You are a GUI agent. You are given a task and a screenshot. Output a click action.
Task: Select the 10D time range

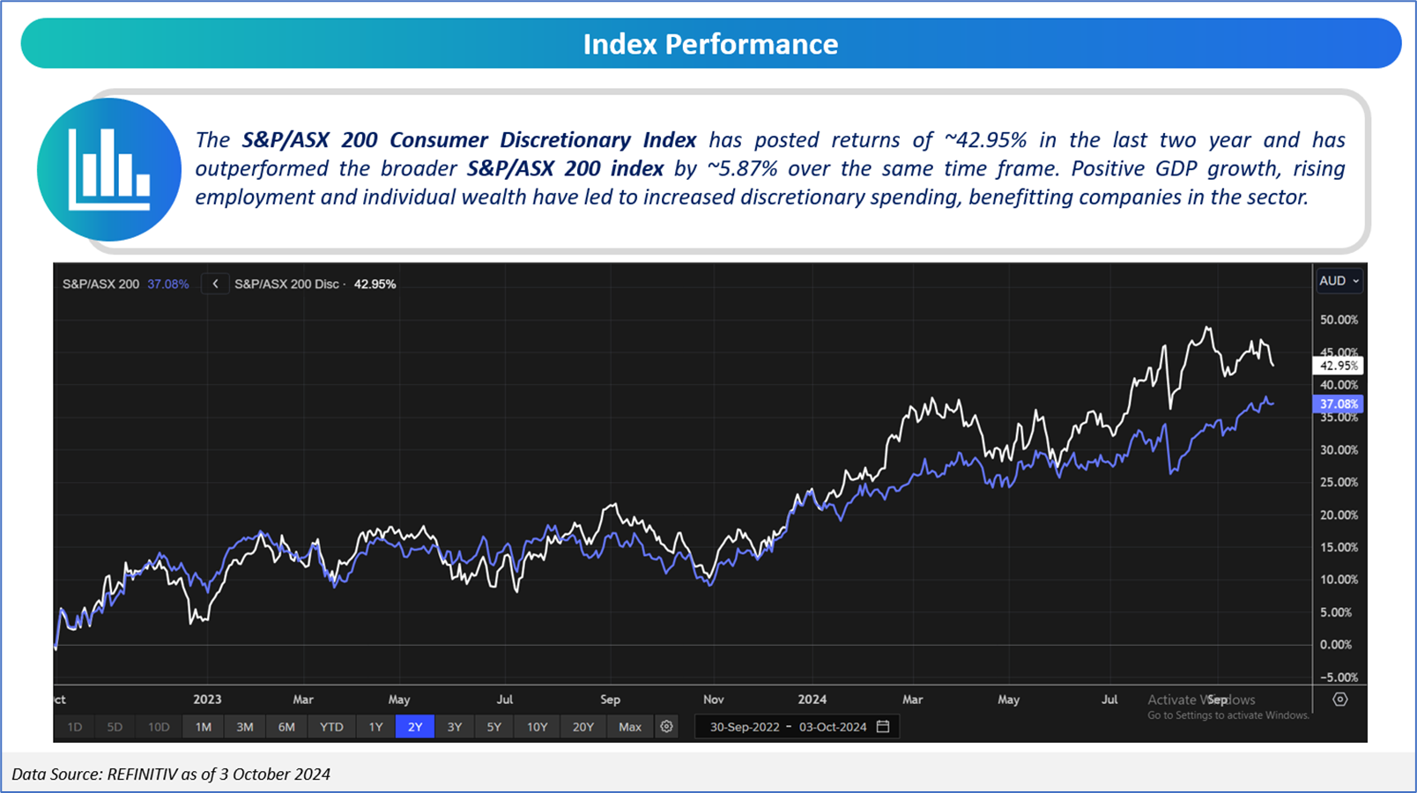(x=159, y=727)
